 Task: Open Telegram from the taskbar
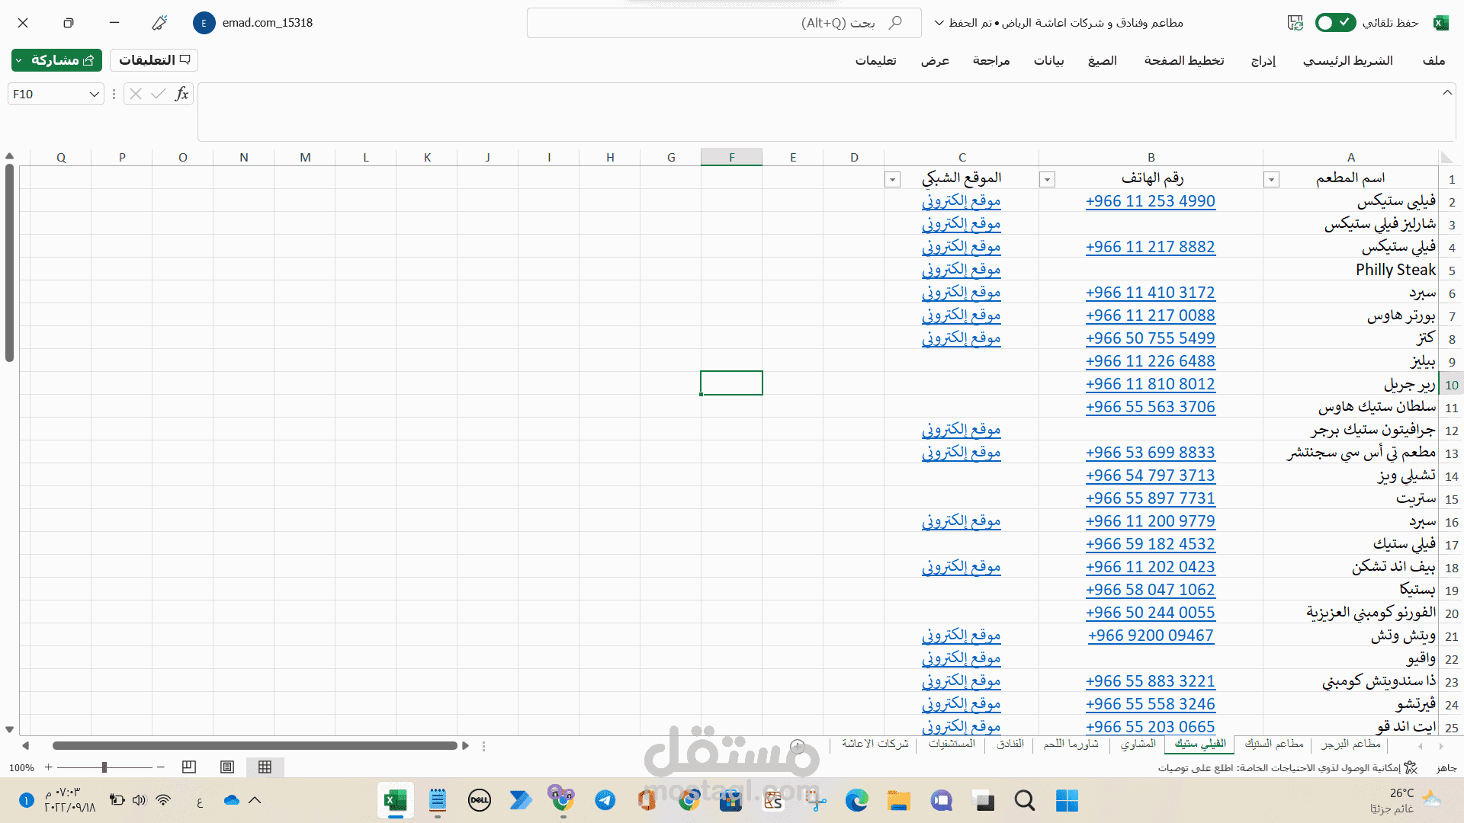(605, 800)
